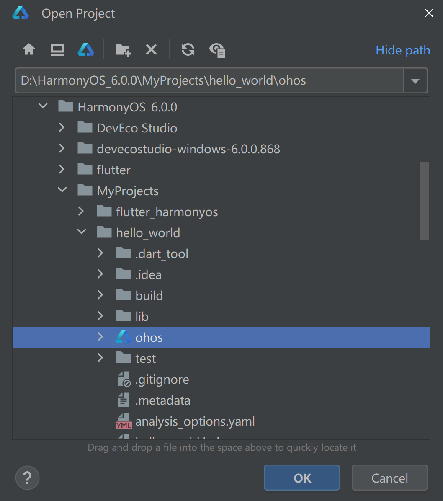
Task: Expand the build folder chevron
Action: (100, 295)
